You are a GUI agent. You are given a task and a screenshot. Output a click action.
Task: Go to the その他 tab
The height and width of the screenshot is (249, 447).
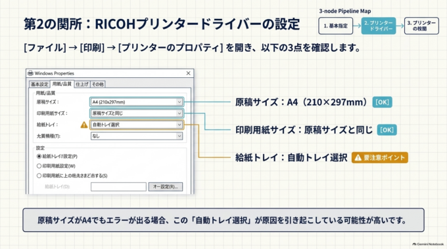(98, 85)
